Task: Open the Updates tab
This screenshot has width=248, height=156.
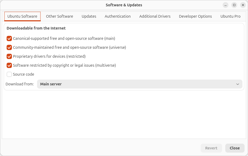Action: click(89, 16)
